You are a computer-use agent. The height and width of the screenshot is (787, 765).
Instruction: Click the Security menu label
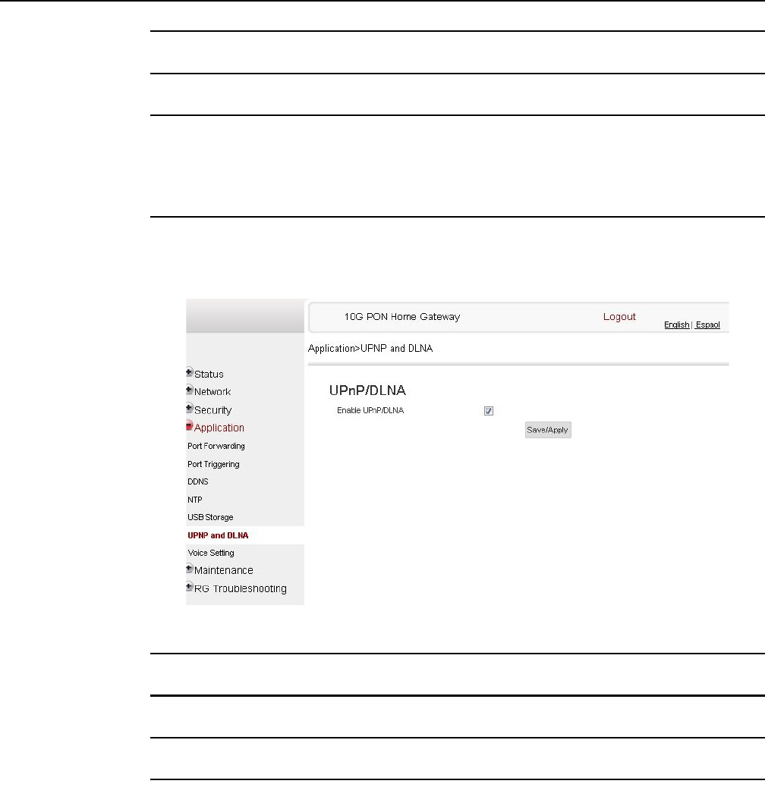213,410
